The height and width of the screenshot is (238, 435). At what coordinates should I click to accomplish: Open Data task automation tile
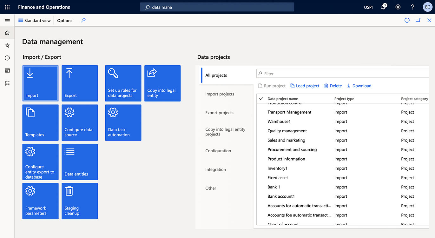pos(123,122)
